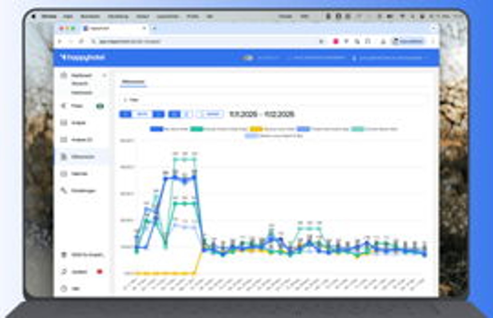Viewport: 493px width, 318px height.
Task: Open the account dropdown at the header's right end
Action: coord(391,58)
